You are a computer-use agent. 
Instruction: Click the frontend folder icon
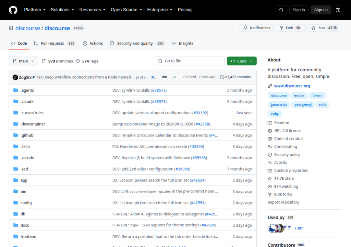pos(16,236)
